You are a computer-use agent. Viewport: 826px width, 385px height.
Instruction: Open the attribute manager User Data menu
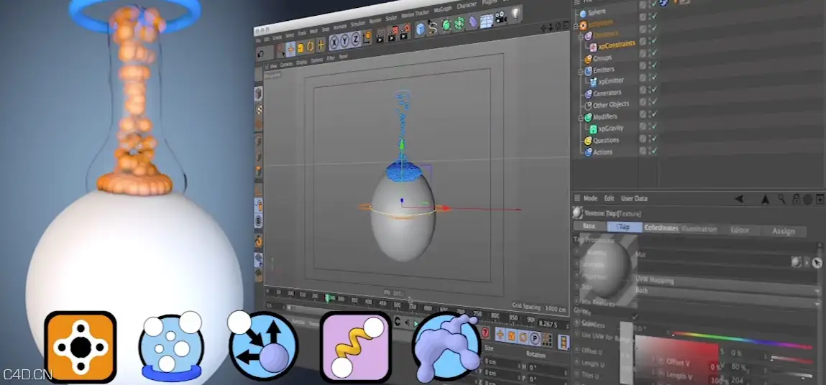coord(634,198)
